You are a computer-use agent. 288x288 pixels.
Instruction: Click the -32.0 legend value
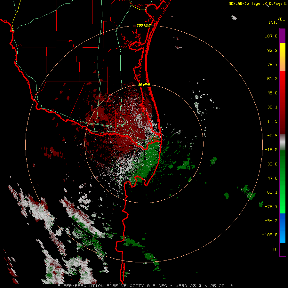[271, 164]
